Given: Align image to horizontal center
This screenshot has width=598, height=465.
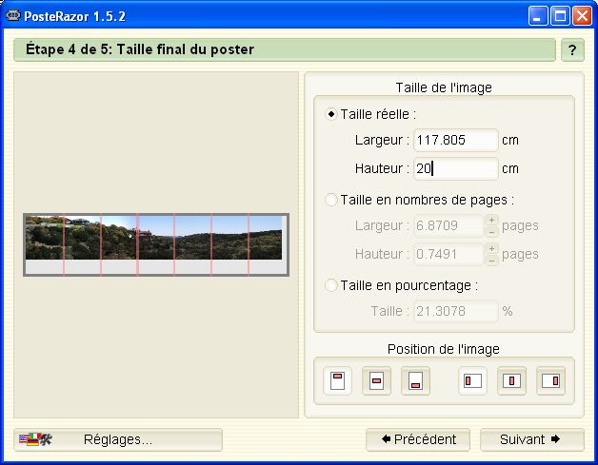Looking at the screenshot, I should (511, 380).
